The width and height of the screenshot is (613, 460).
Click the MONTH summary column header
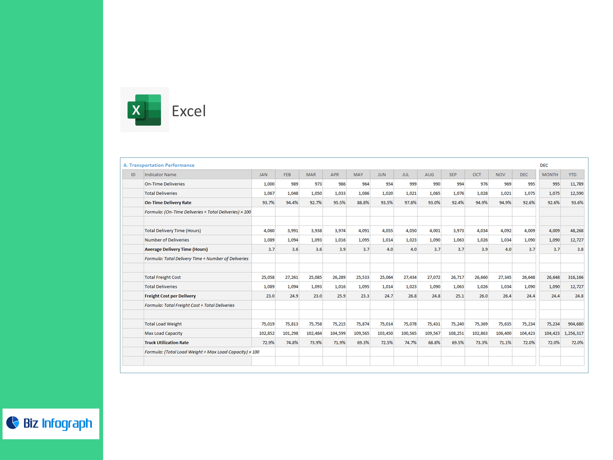550,175
